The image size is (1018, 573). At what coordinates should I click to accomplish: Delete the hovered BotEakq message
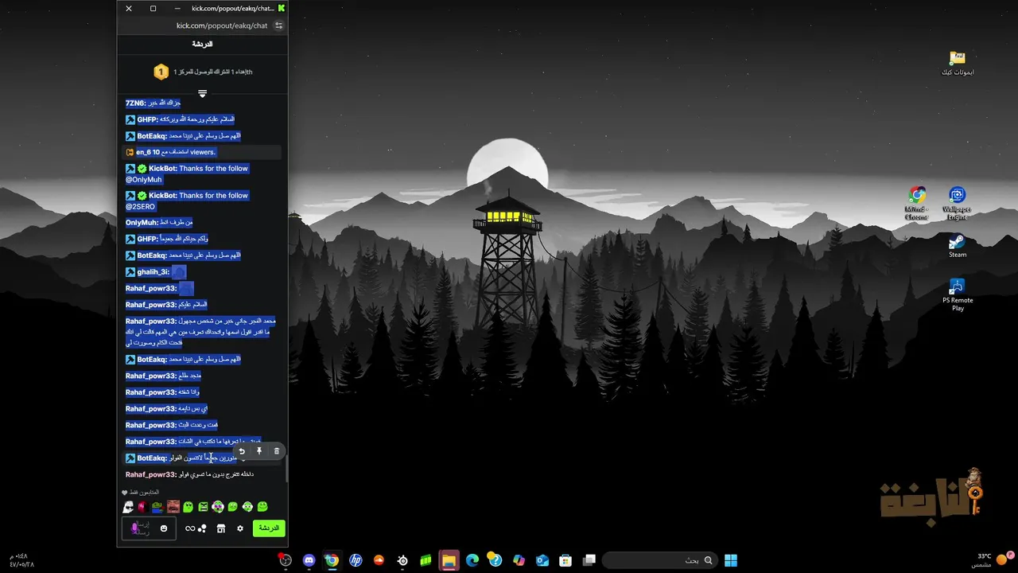point(277,451)
